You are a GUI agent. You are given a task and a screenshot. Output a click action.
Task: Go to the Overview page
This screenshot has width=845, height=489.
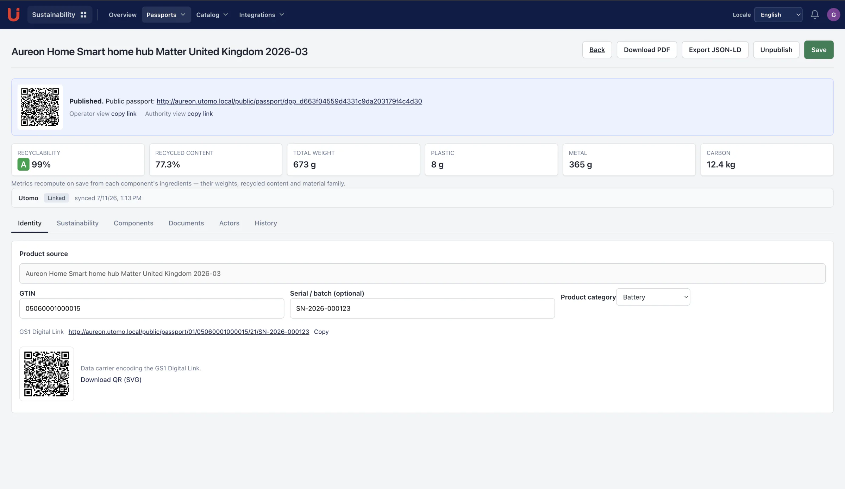pyautogui.click(x=123, y=14)
